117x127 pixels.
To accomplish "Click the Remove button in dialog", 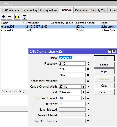I will coord(104,92).
